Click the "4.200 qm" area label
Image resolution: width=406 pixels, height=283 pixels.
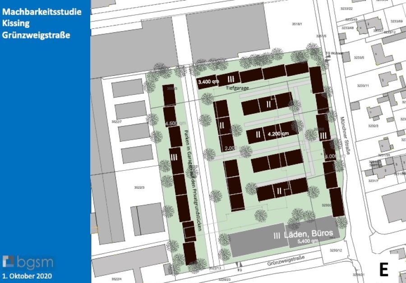pos(278,134)
